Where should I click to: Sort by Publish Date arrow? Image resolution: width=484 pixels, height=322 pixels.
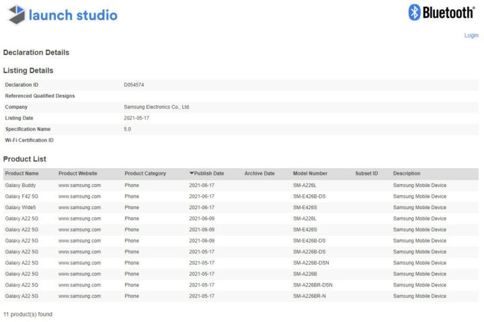(192, 173)
